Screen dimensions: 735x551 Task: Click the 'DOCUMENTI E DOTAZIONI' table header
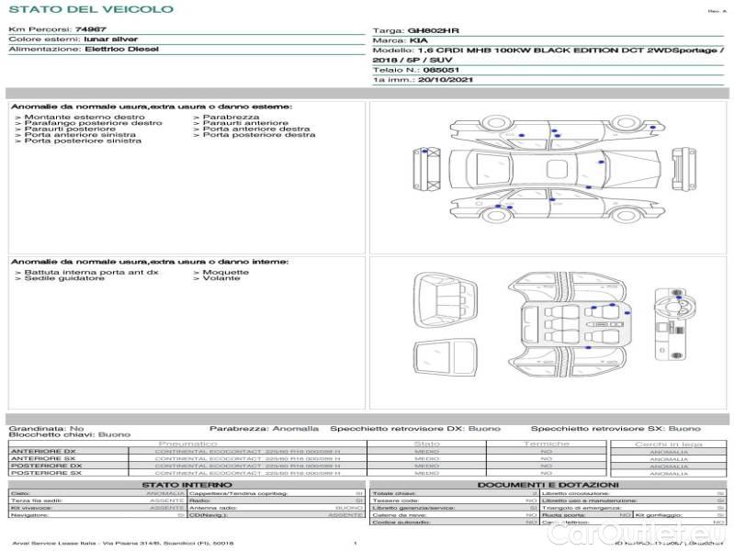[x=548, y=485]
